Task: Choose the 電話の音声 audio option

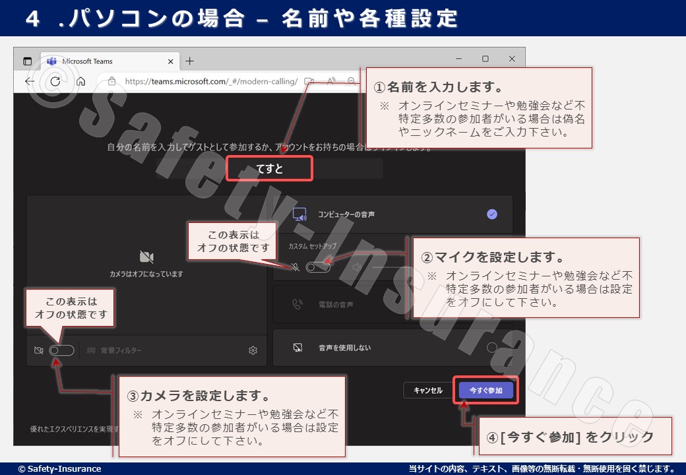Action: click(x=336, y=305)
